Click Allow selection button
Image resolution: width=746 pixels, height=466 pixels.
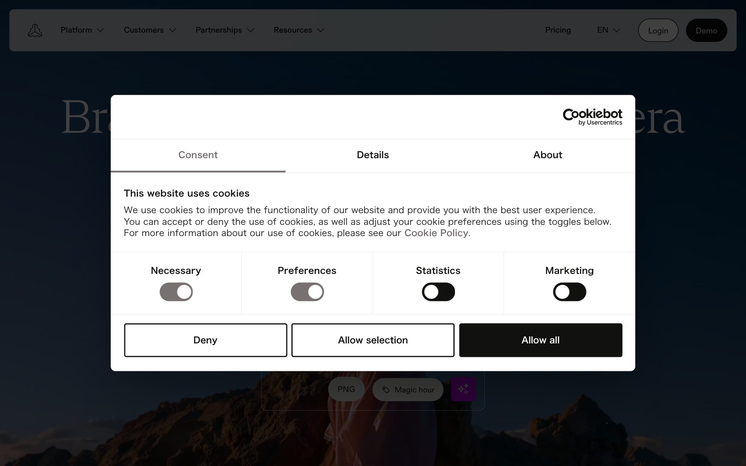click(373, 340)
